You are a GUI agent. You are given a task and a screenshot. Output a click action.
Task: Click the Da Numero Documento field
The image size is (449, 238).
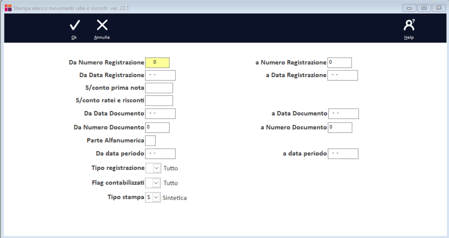[157, 128]
